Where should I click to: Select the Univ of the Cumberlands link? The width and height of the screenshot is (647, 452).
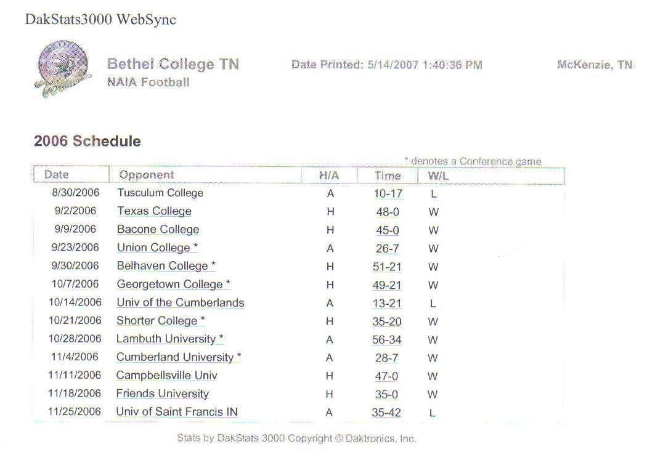coord(181,302)
